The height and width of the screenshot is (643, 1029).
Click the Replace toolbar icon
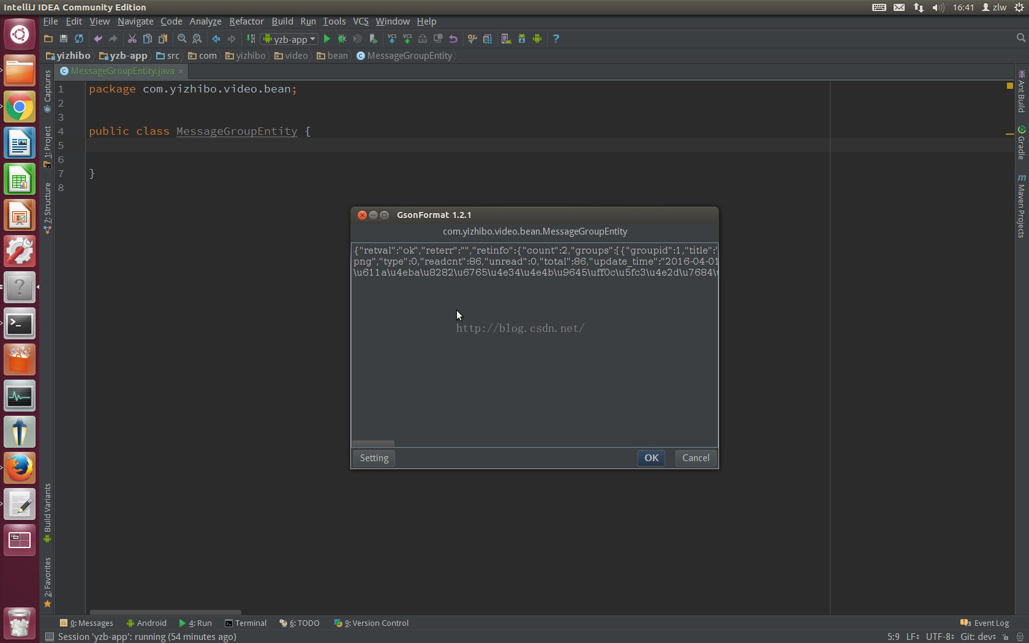click(197, 39)
